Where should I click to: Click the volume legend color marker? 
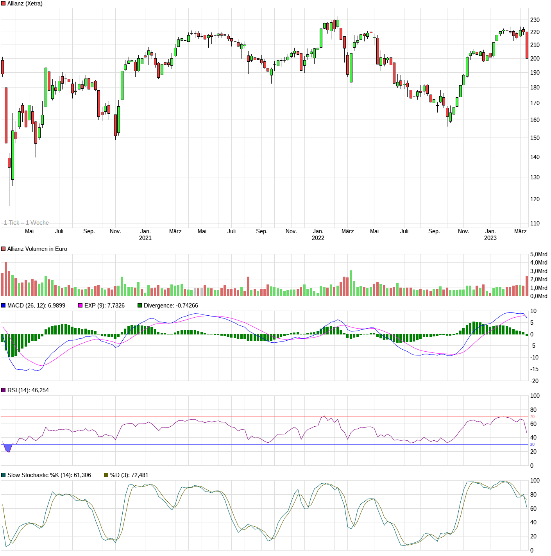pyautogui.click(x=4, y=249)
